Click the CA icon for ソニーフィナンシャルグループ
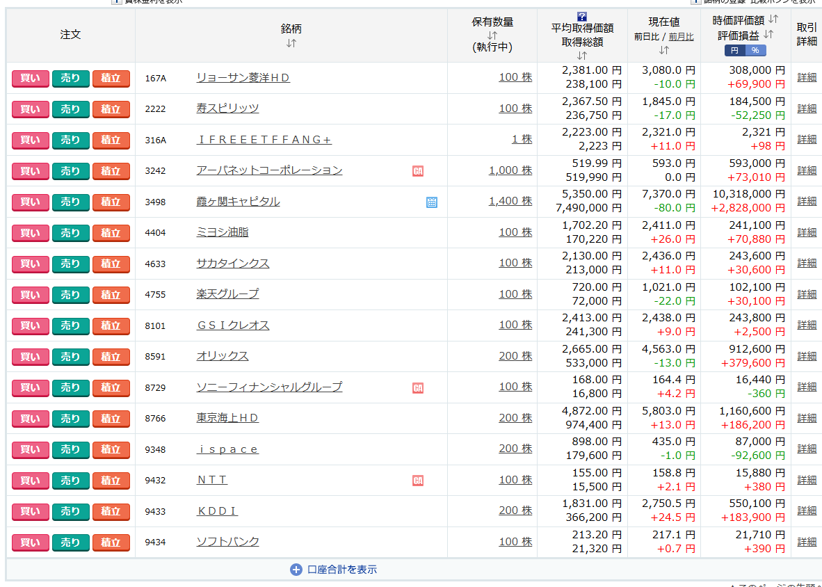 click(417, 388)
